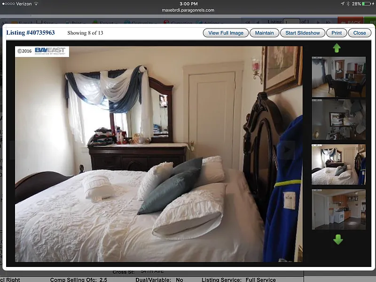Click the first-listing double-arrow navigation icon
Image resolution: width=376 pixels, height=282 pixels.
point(247,22)
